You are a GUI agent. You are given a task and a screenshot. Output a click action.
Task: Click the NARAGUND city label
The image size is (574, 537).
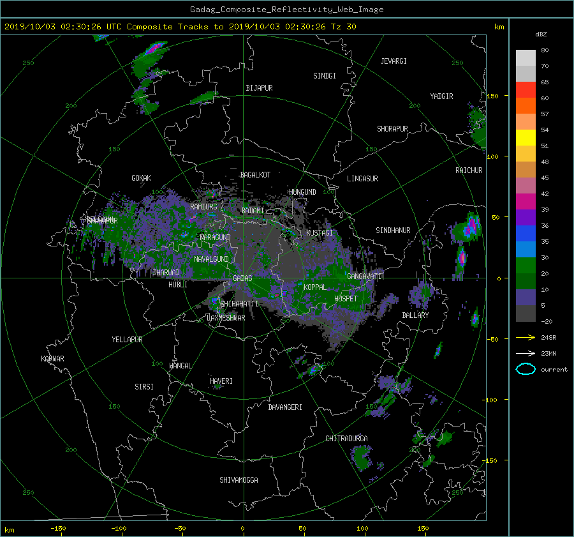(x=216, y=238)
